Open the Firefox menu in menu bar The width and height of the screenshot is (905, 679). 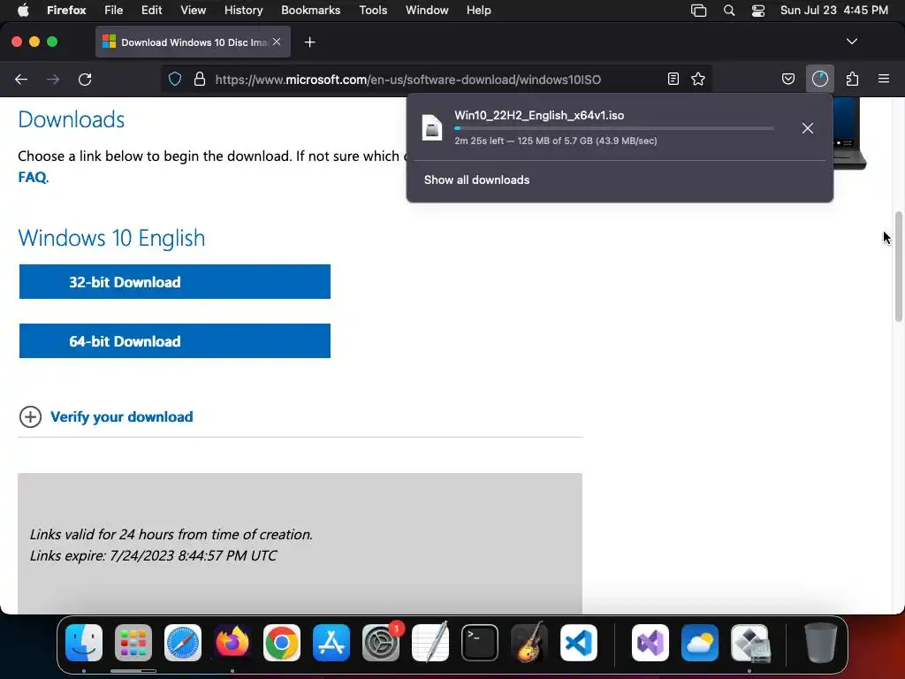tap(66, 11)
